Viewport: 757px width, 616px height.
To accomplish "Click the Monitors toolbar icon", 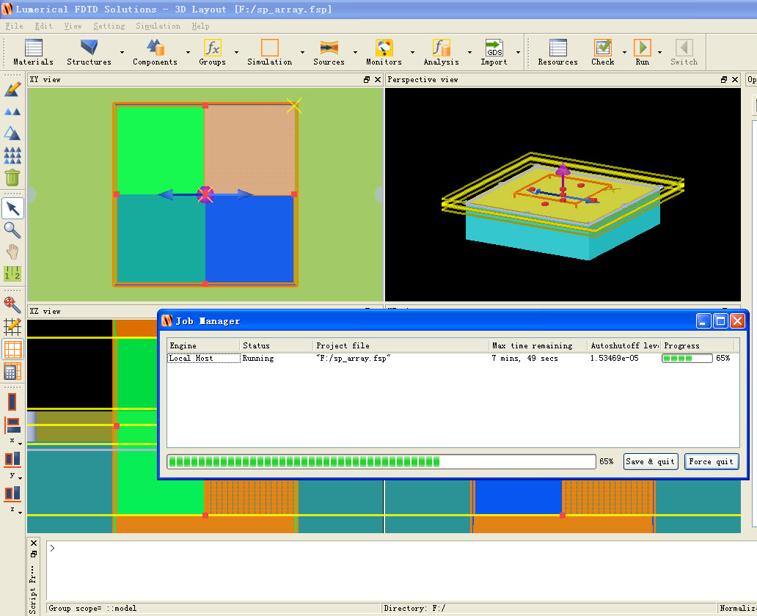I will (384, 48).
